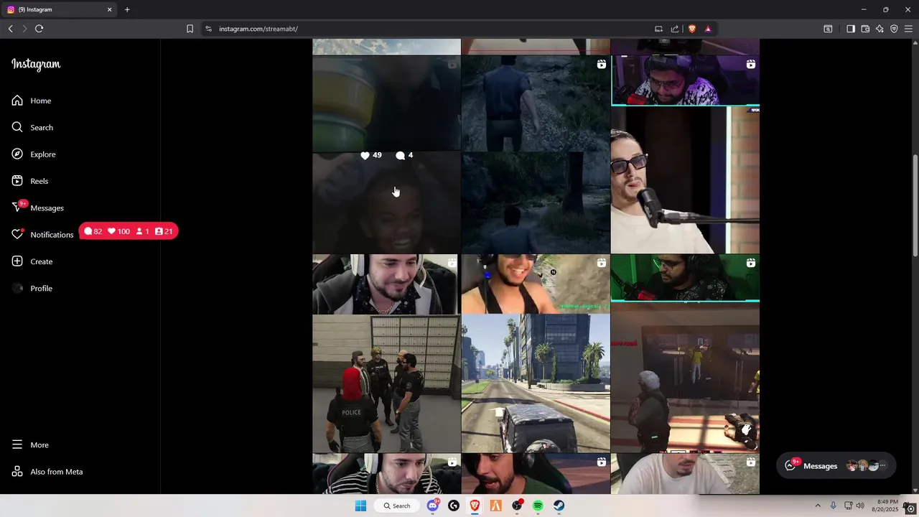The image size is (919, 517).
Task: Open the hovered dark post with smiling face
Action: click(x=386, y=154)
